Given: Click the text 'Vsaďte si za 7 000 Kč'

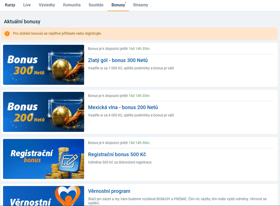Looking at the screenshot, I should (105, 68).
